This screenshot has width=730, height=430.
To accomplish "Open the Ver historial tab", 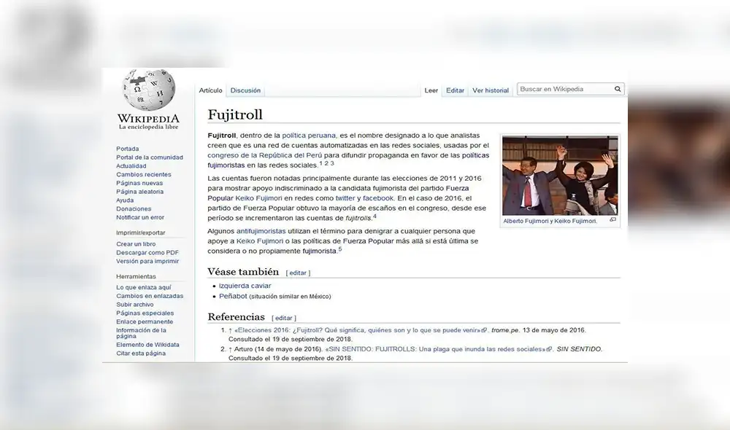I will 491,90.
